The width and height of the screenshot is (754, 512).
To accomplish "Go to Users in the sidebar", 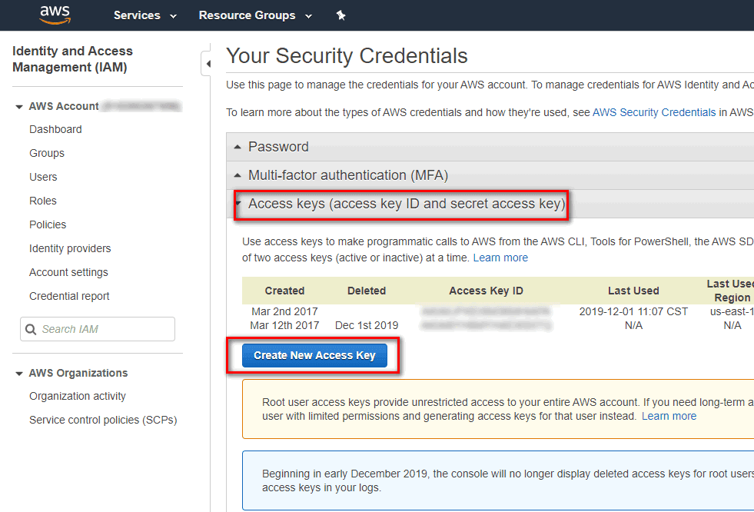I will pos(43,177).
